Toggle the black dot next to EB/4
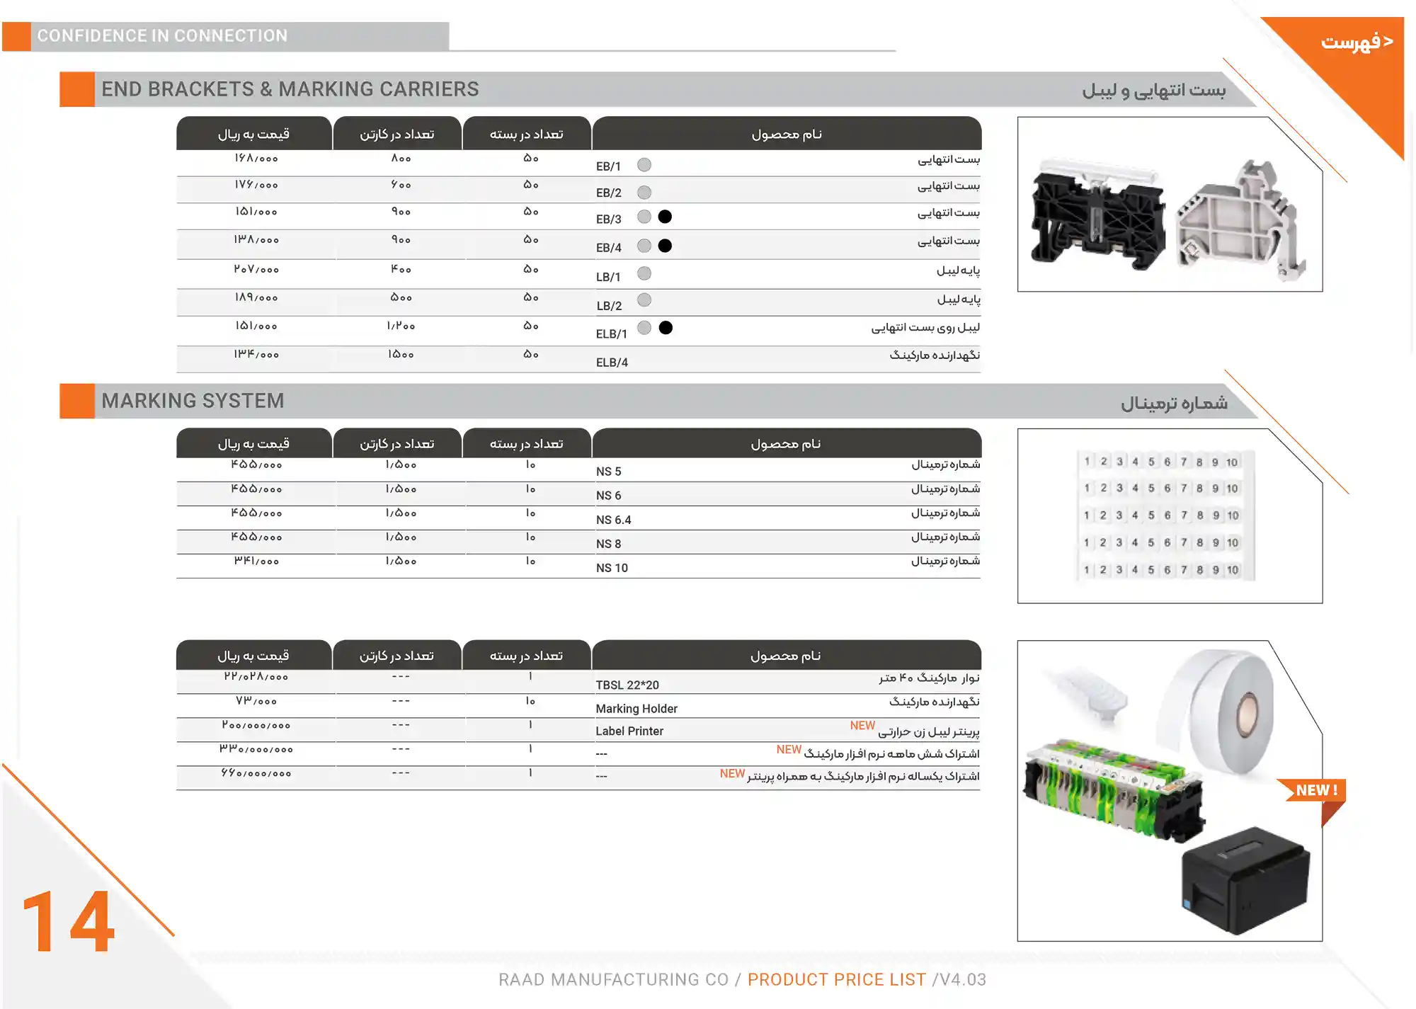 (x=665, y=245)
